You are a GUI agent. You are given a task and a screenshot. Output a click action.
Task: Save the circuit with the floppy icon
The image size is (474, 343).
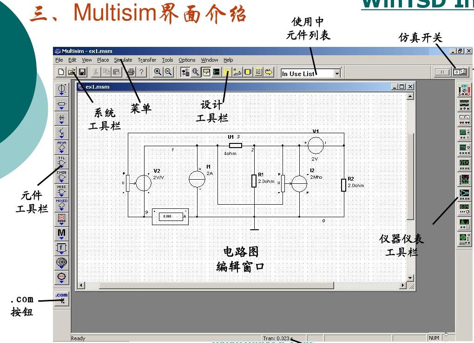(x=82, y=72)
